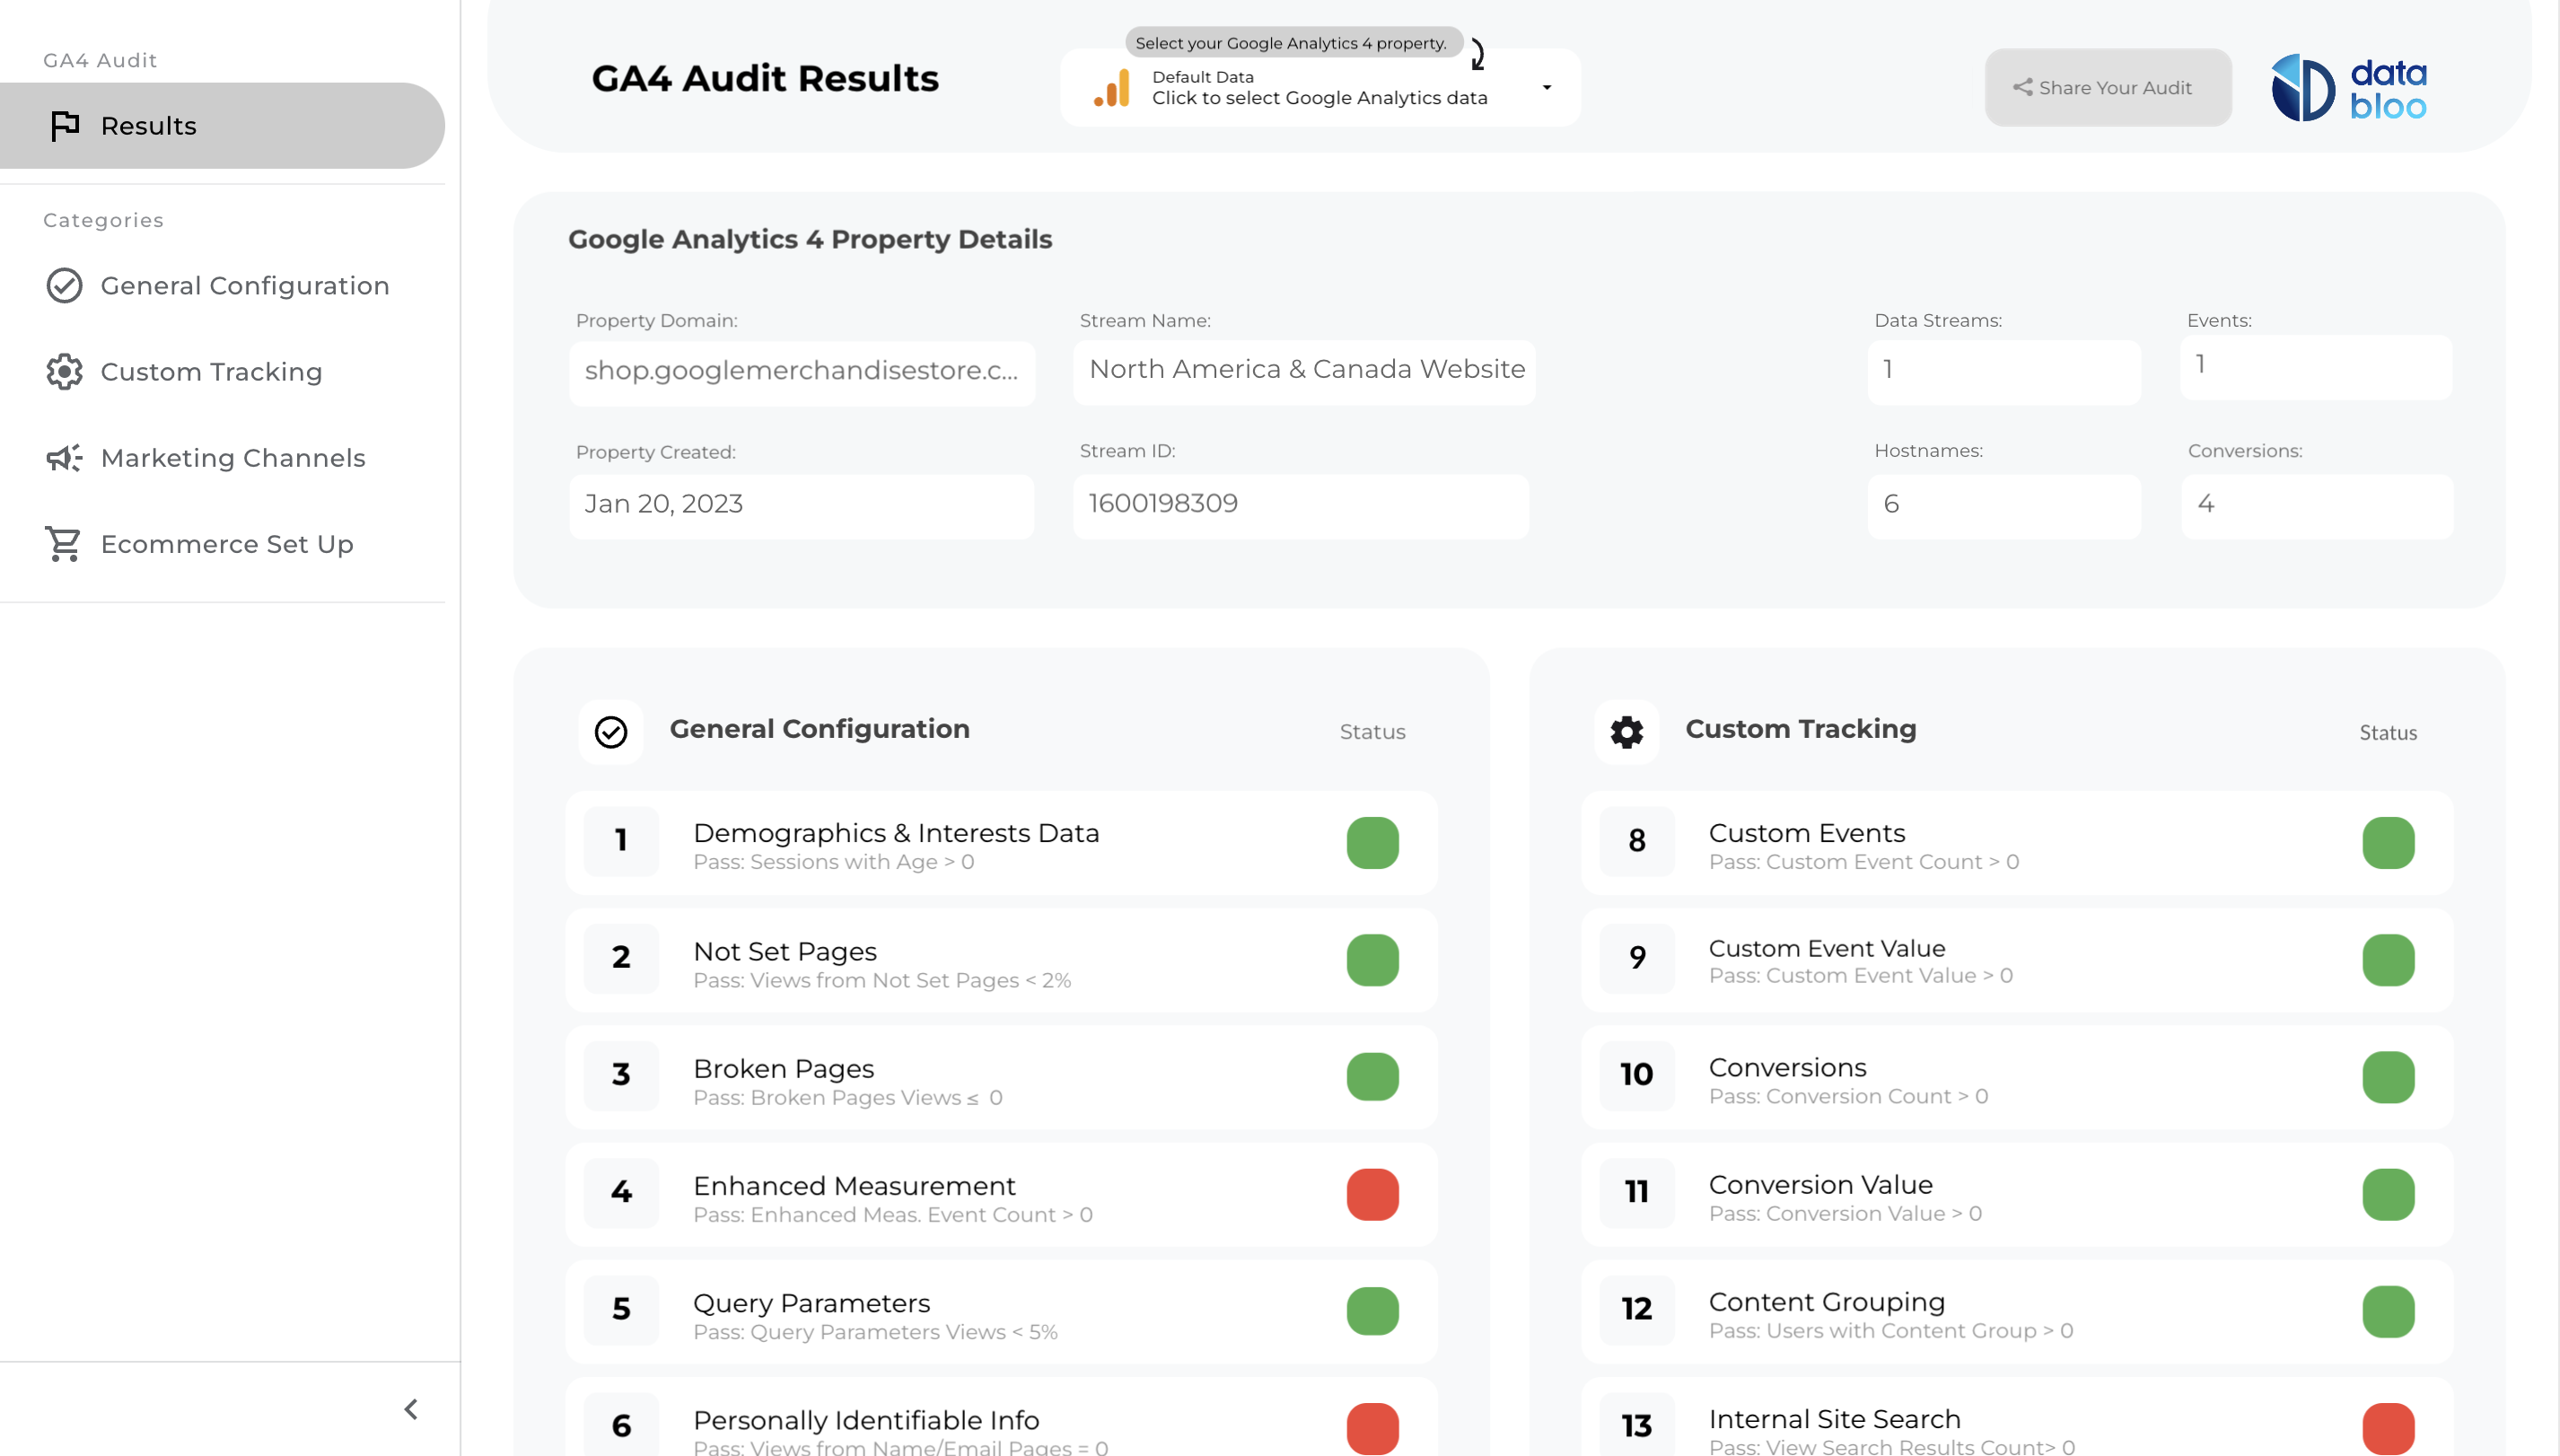This screenshot has height=1456, width=2560.
Task: Toggle the Enhanced Measurement red status indicator
Action: pyautogui.click(x=1373, y=1193)
